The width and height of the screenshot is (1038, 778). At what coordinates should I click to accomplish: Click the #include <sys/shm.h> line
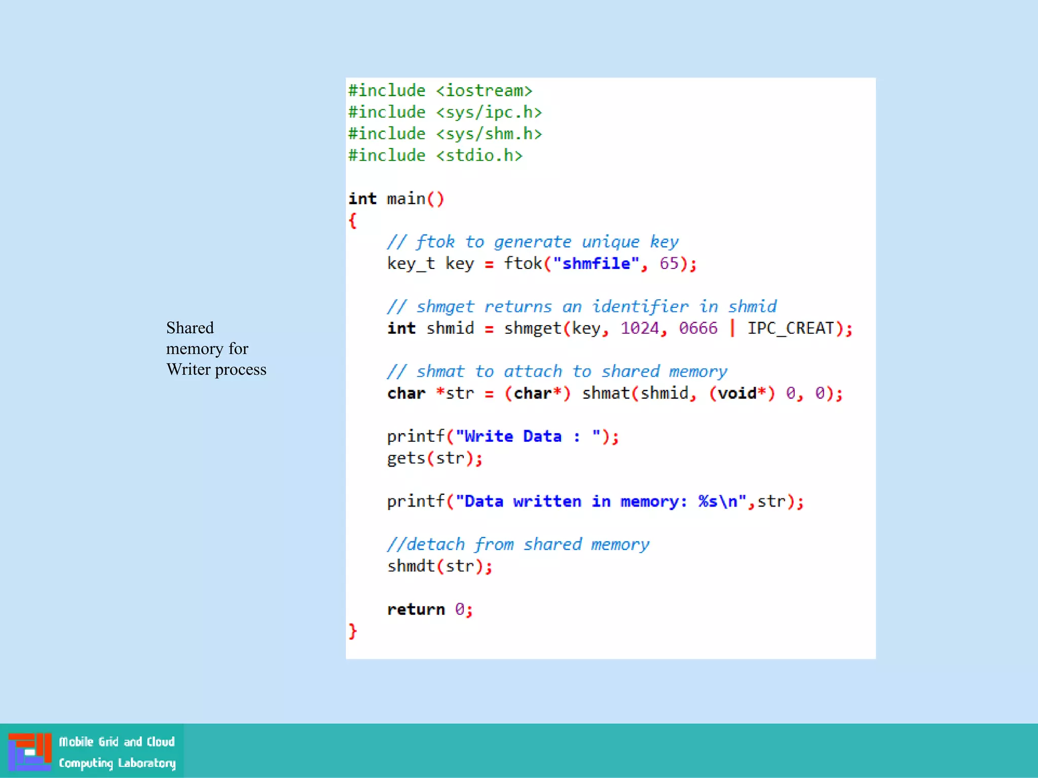445,134
